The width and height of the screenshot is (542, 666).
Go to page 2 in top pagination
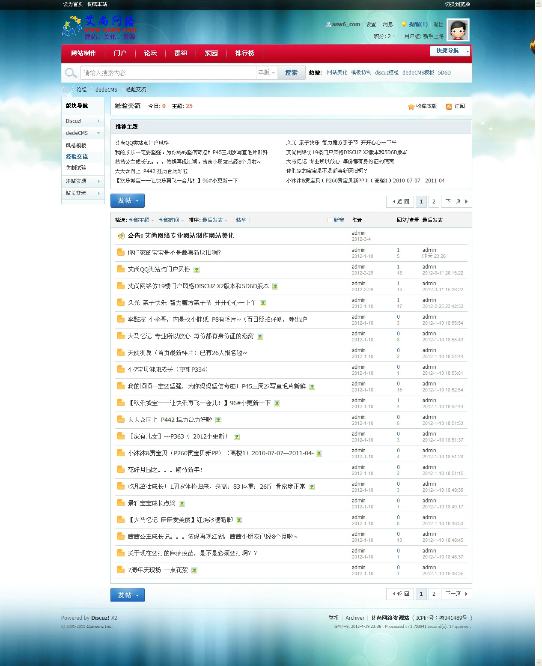tap(434, 201)
